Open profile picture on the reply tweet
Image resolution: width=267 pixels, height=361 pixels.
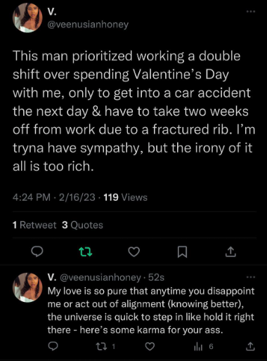pyautogui.click(x=27, y=287)
